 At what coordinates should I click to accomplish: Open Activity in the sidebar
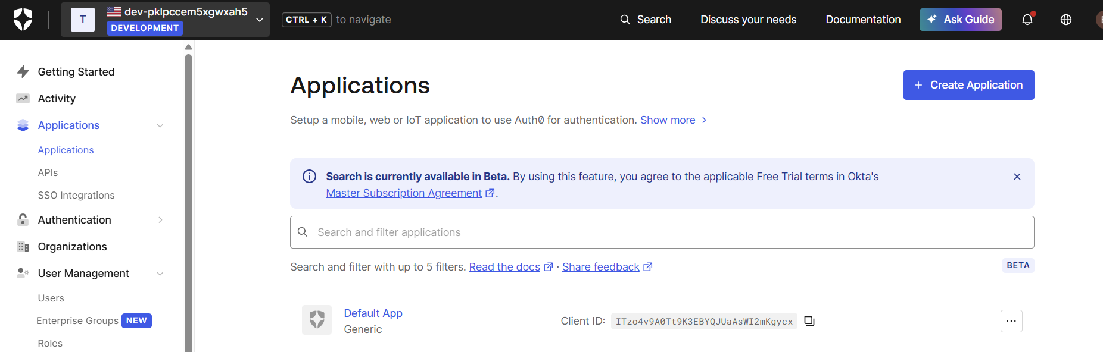tap(57, 99)
